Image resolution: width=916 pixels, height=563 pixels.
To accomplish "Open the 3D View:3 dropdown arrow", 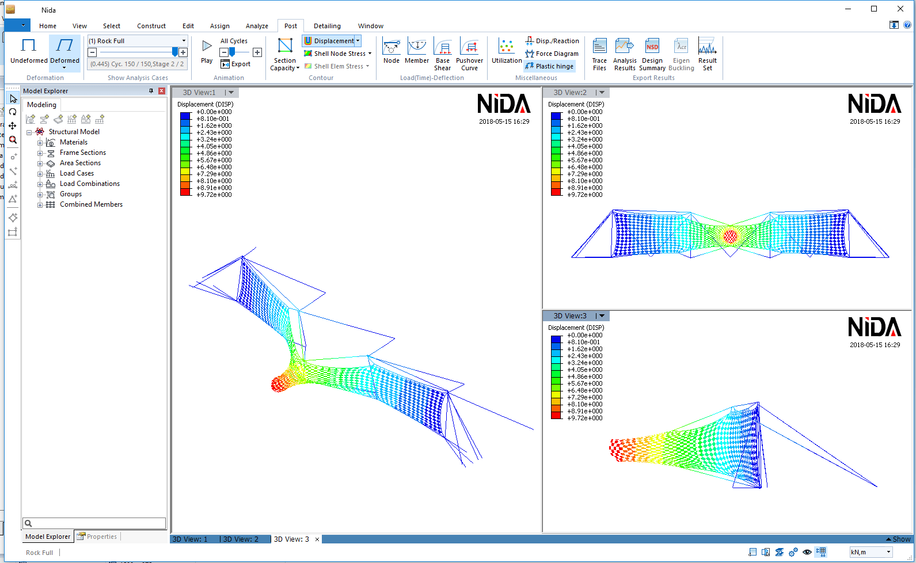I will (602, 316).
